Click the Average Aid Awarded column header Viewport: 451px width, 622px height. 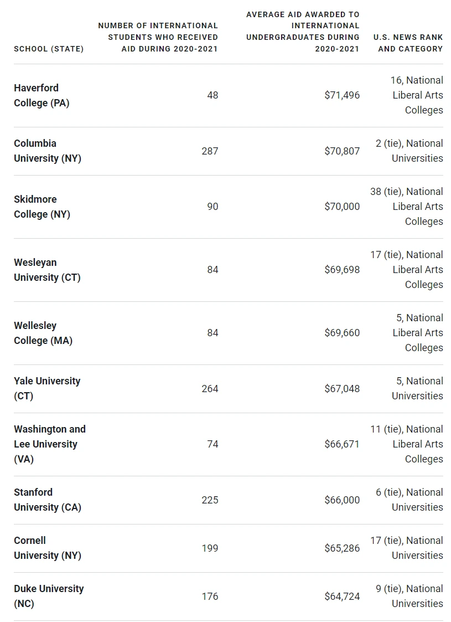pos(303,32)
